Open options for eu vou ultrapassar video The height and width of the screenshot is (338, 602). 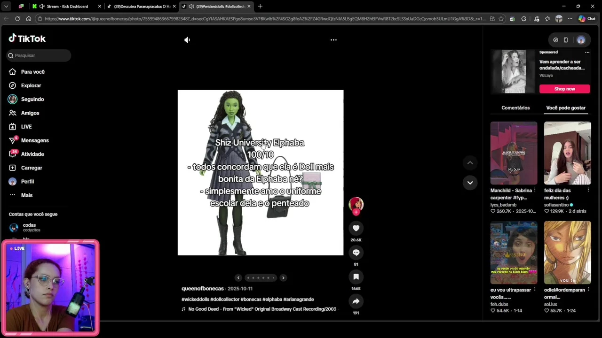coord(535,290)
